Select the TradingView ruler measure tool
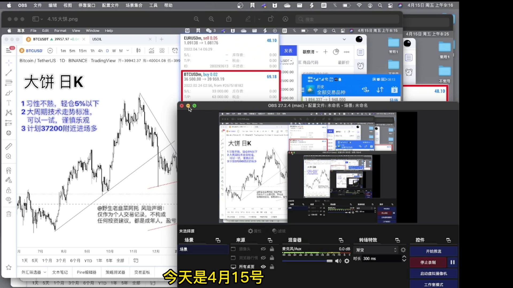 (9, 146)
